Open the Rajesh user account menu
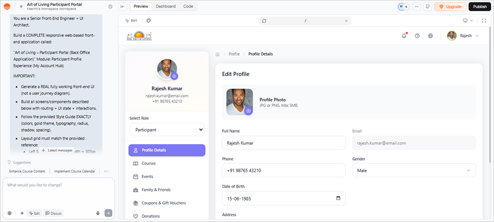The height and width of the screenshot is (222, 494). coord(463,36)
